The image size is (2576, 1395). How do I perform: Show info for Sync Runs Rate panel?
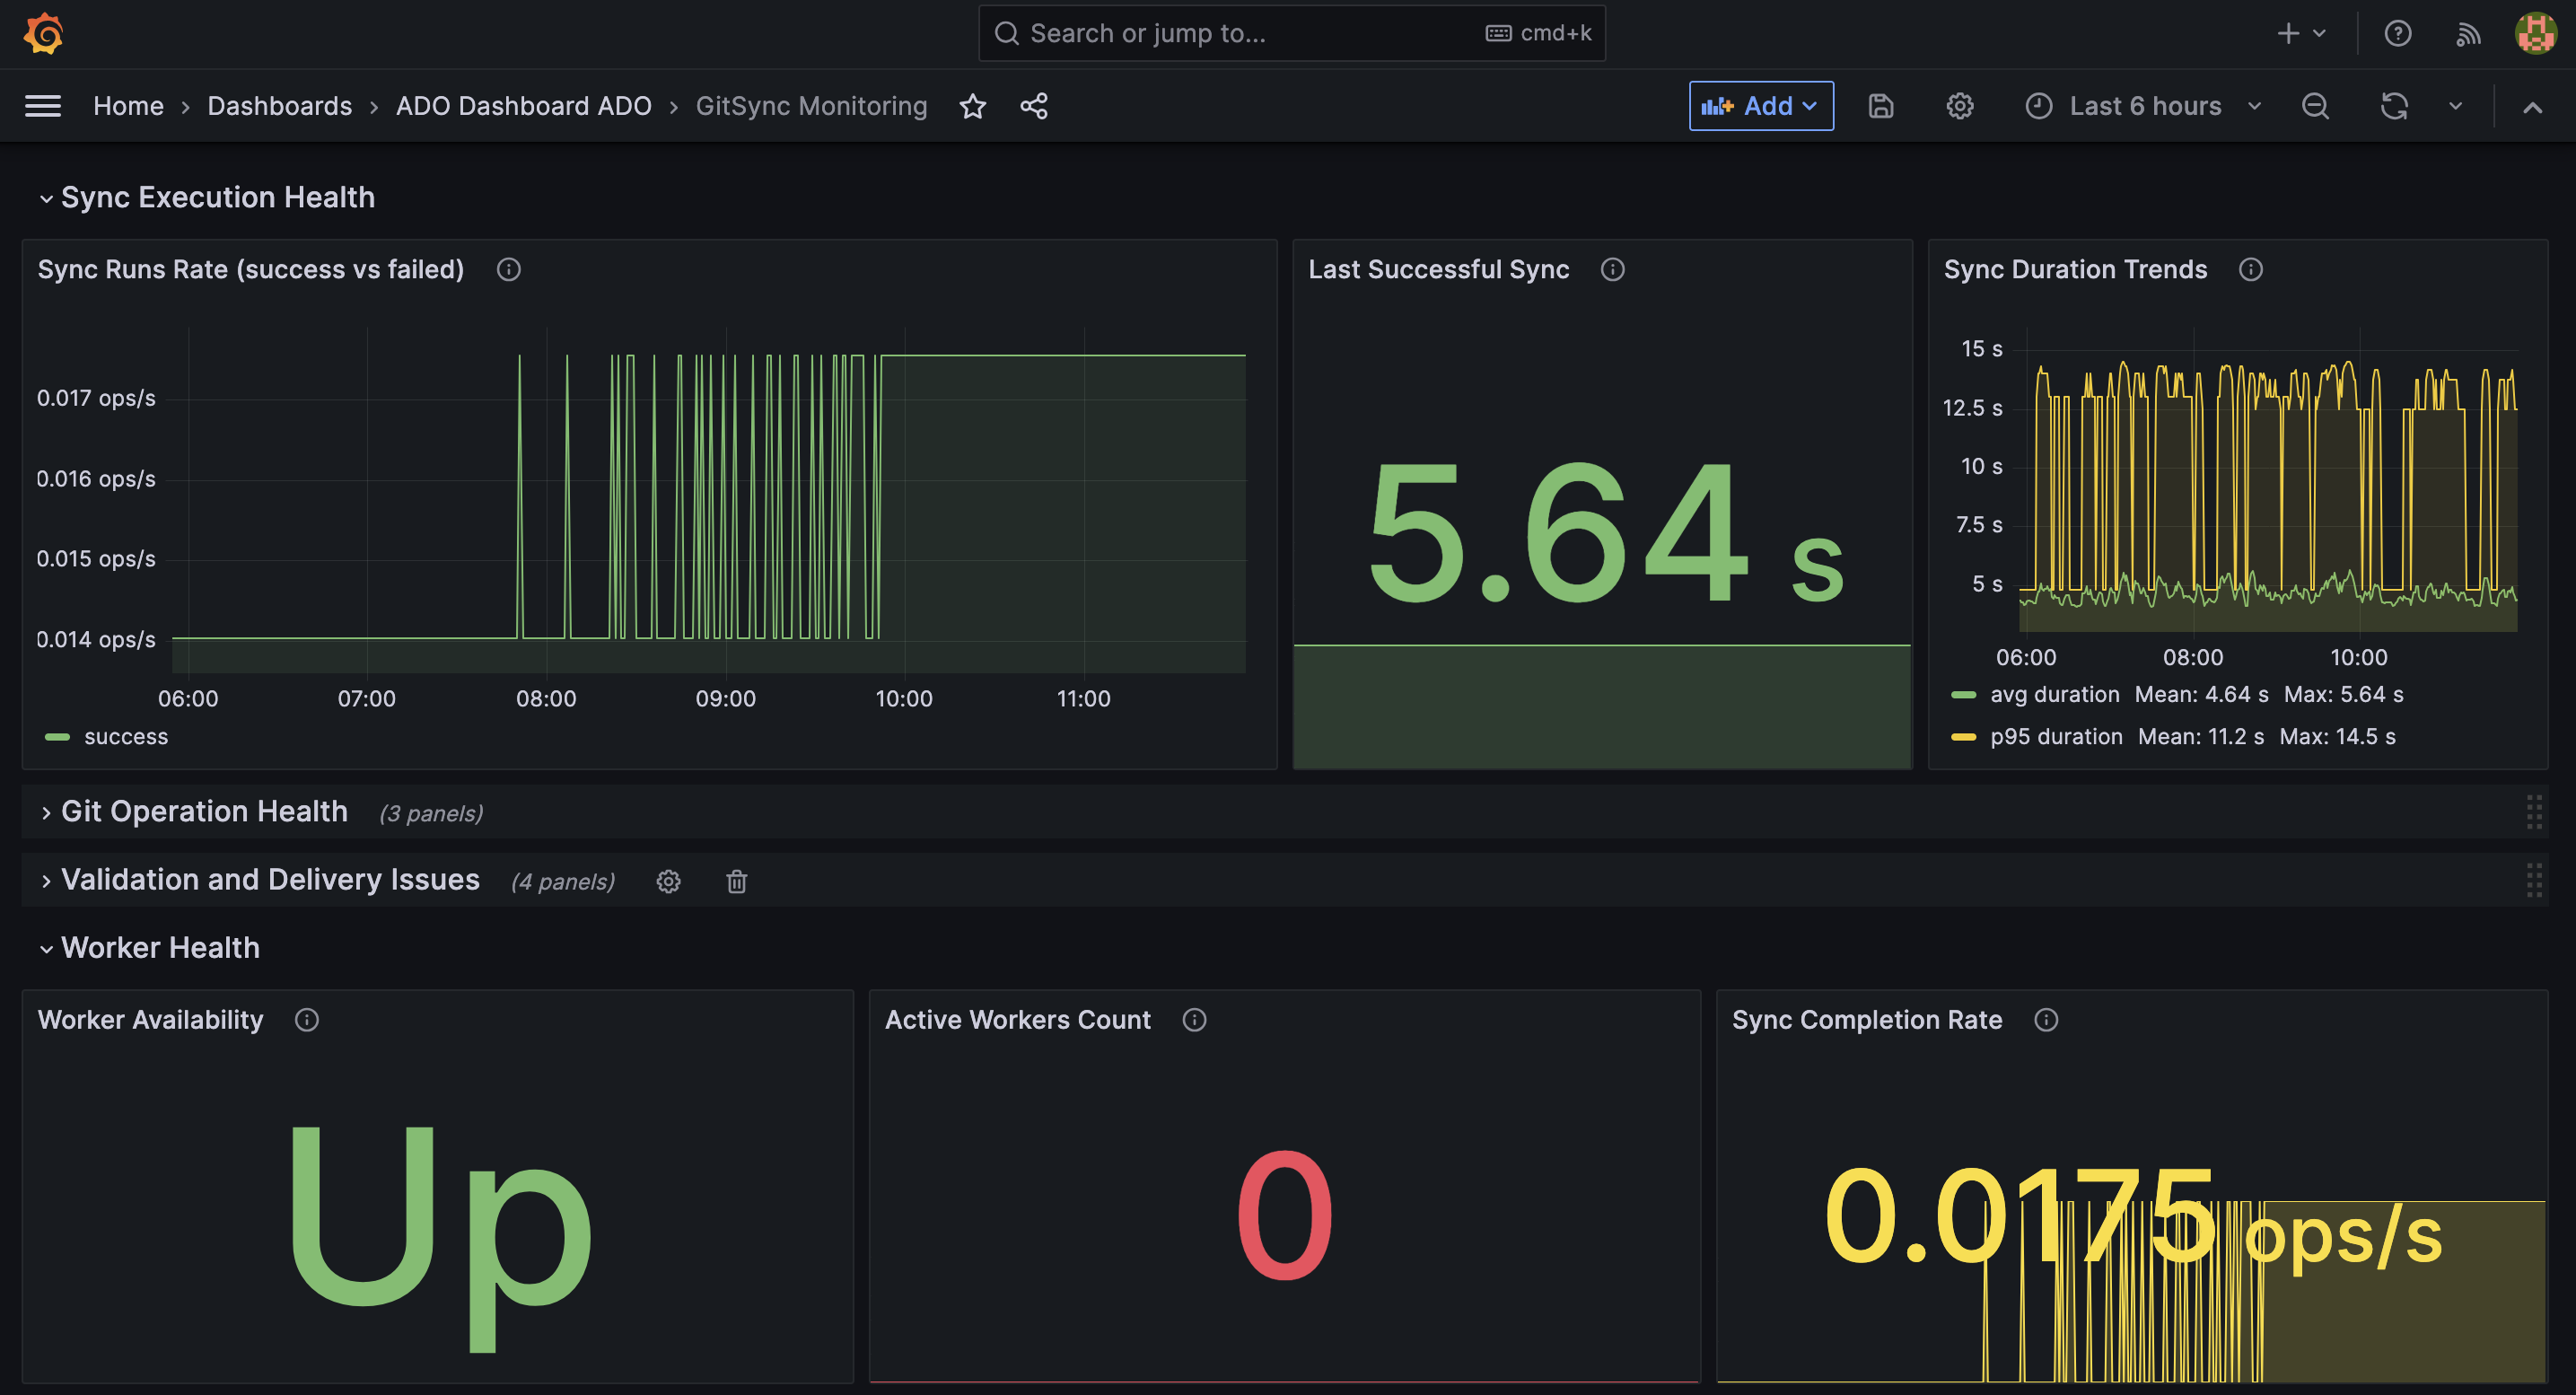click(509, 269)
